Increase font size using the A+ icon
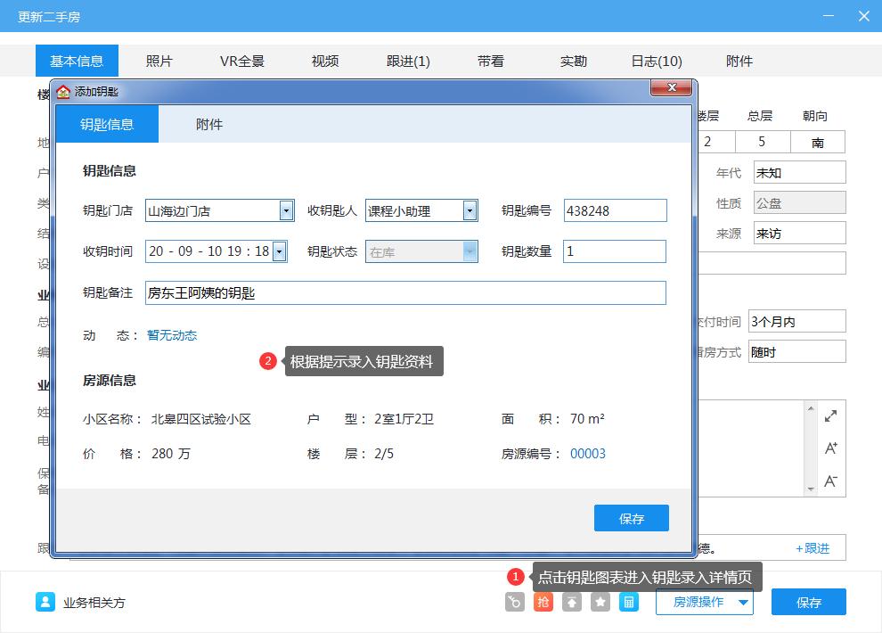Screen dimensions: 882x633 830,448
